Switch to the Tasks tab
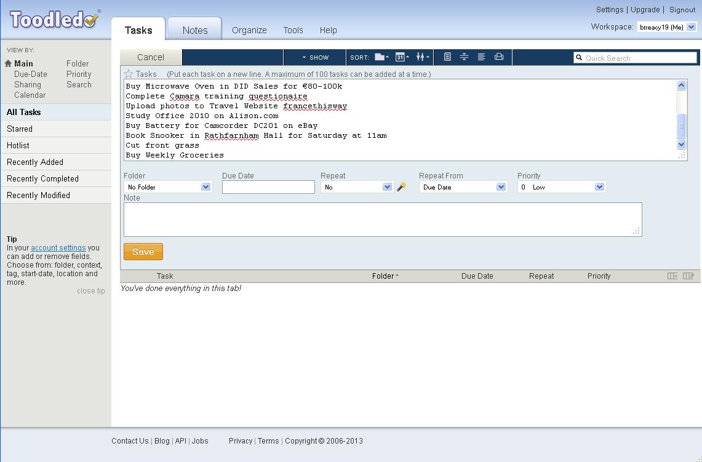This screenshot has width=702, height=462. (138, 30)
